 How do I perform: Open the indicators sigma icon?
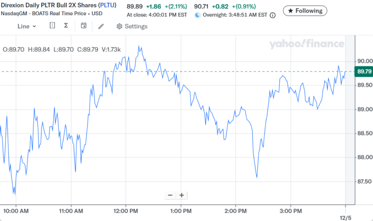[x=66, y=26]
